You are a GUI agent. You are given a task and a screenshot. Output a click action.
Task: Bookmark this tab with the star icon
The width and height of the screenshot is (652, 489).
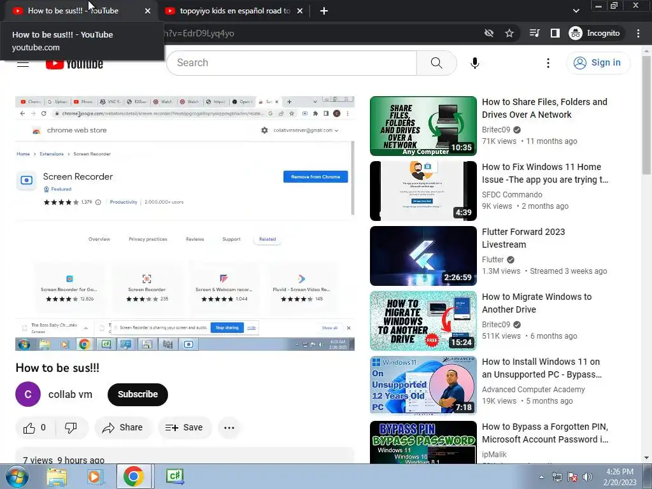pos(509,33)
